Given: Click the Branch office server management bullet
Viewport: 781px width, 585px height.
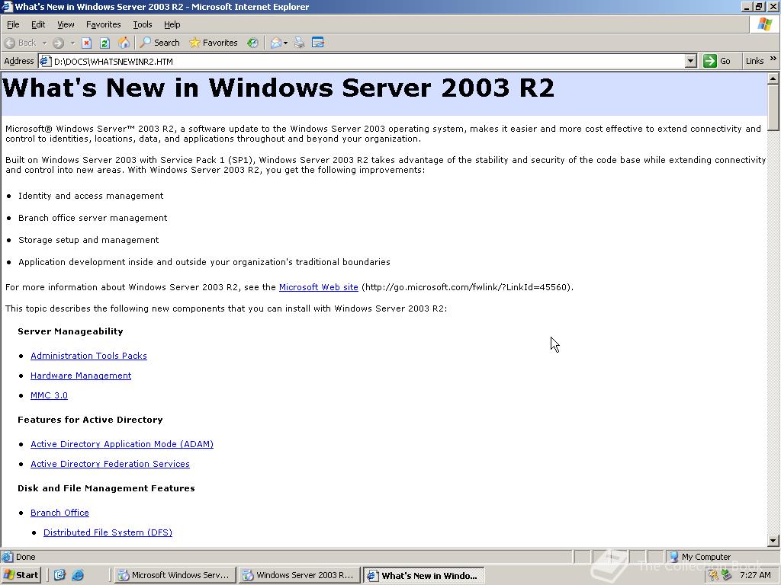Looking at the screenshot, I should (92, 218).
